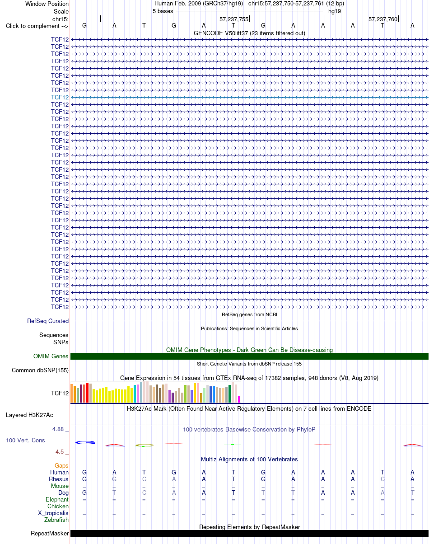This screenshot has width=429, height=544.
Task: Select the light-blue highlighted TCF12 transcript label
Action: (60, 97)
